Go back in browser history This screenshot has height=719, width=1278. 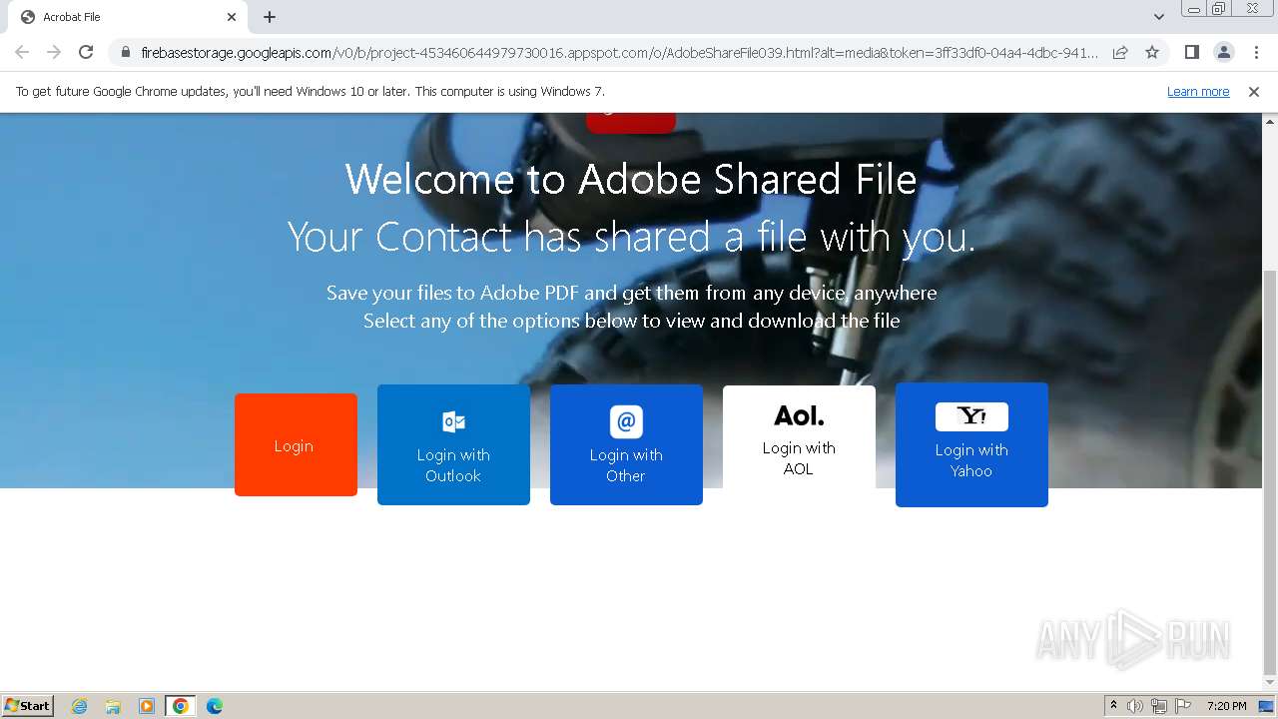(x=22, y=52)
